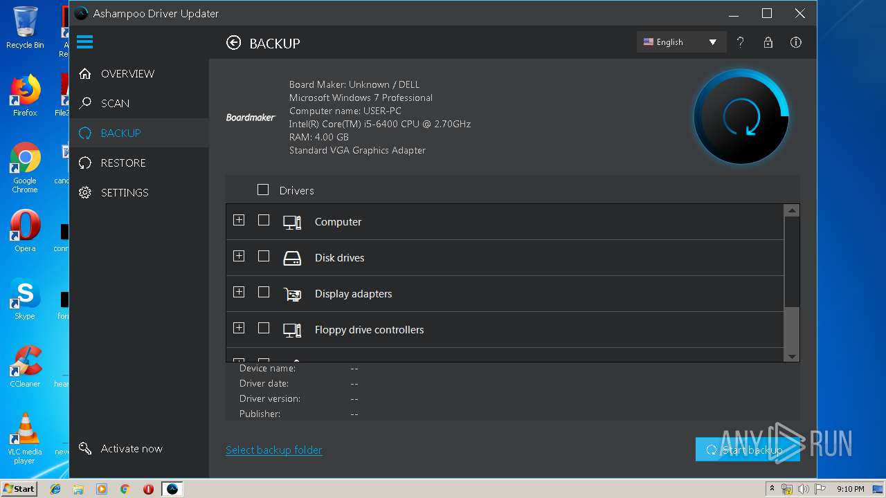Viewport: 886px width, 498px height.
Task: Launch Google Chrome desktop shortcut
Action: [25, 167]
